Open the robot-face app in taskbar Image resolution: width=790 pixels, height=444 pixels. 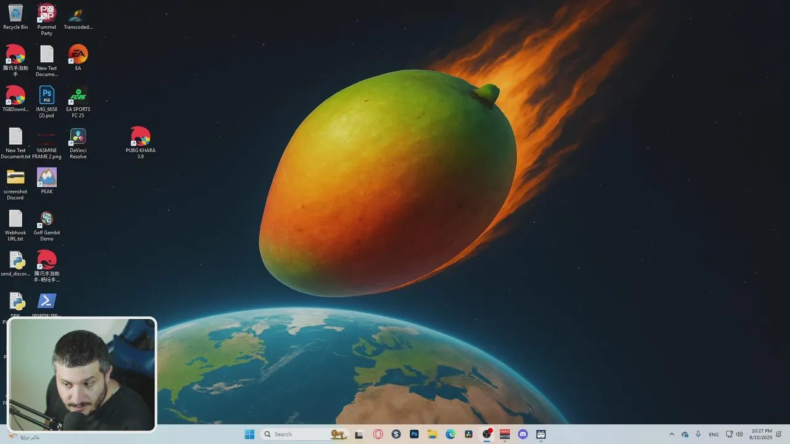(x=541, y=434)
